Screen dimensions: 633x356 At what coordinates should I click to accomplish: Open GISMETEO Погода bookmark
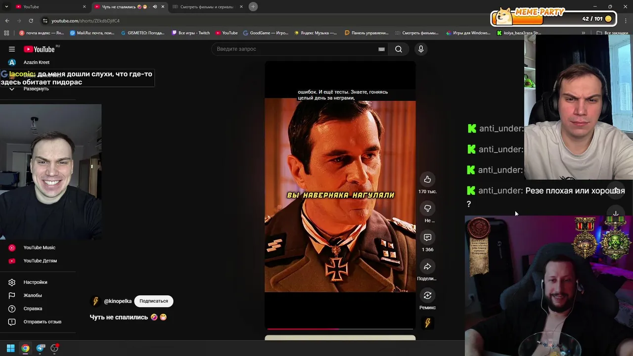click(143, 33)
